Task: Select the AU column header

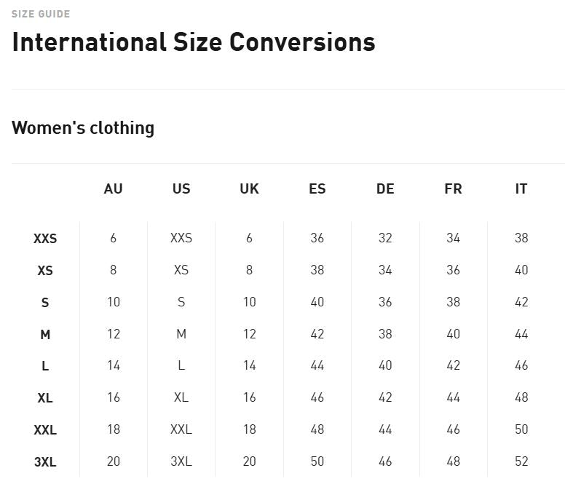Action: pos(114,189)
